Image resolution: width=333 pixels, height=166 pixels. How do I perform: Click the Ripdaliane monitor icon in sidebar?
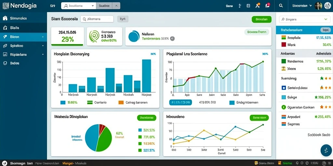point(5,54)
